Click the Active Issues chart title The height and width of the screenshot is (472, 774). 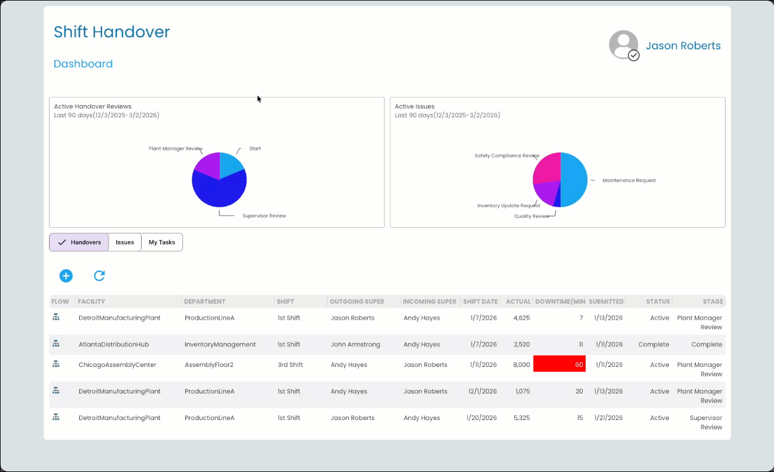pyautogui.click(x=414, y=107)
